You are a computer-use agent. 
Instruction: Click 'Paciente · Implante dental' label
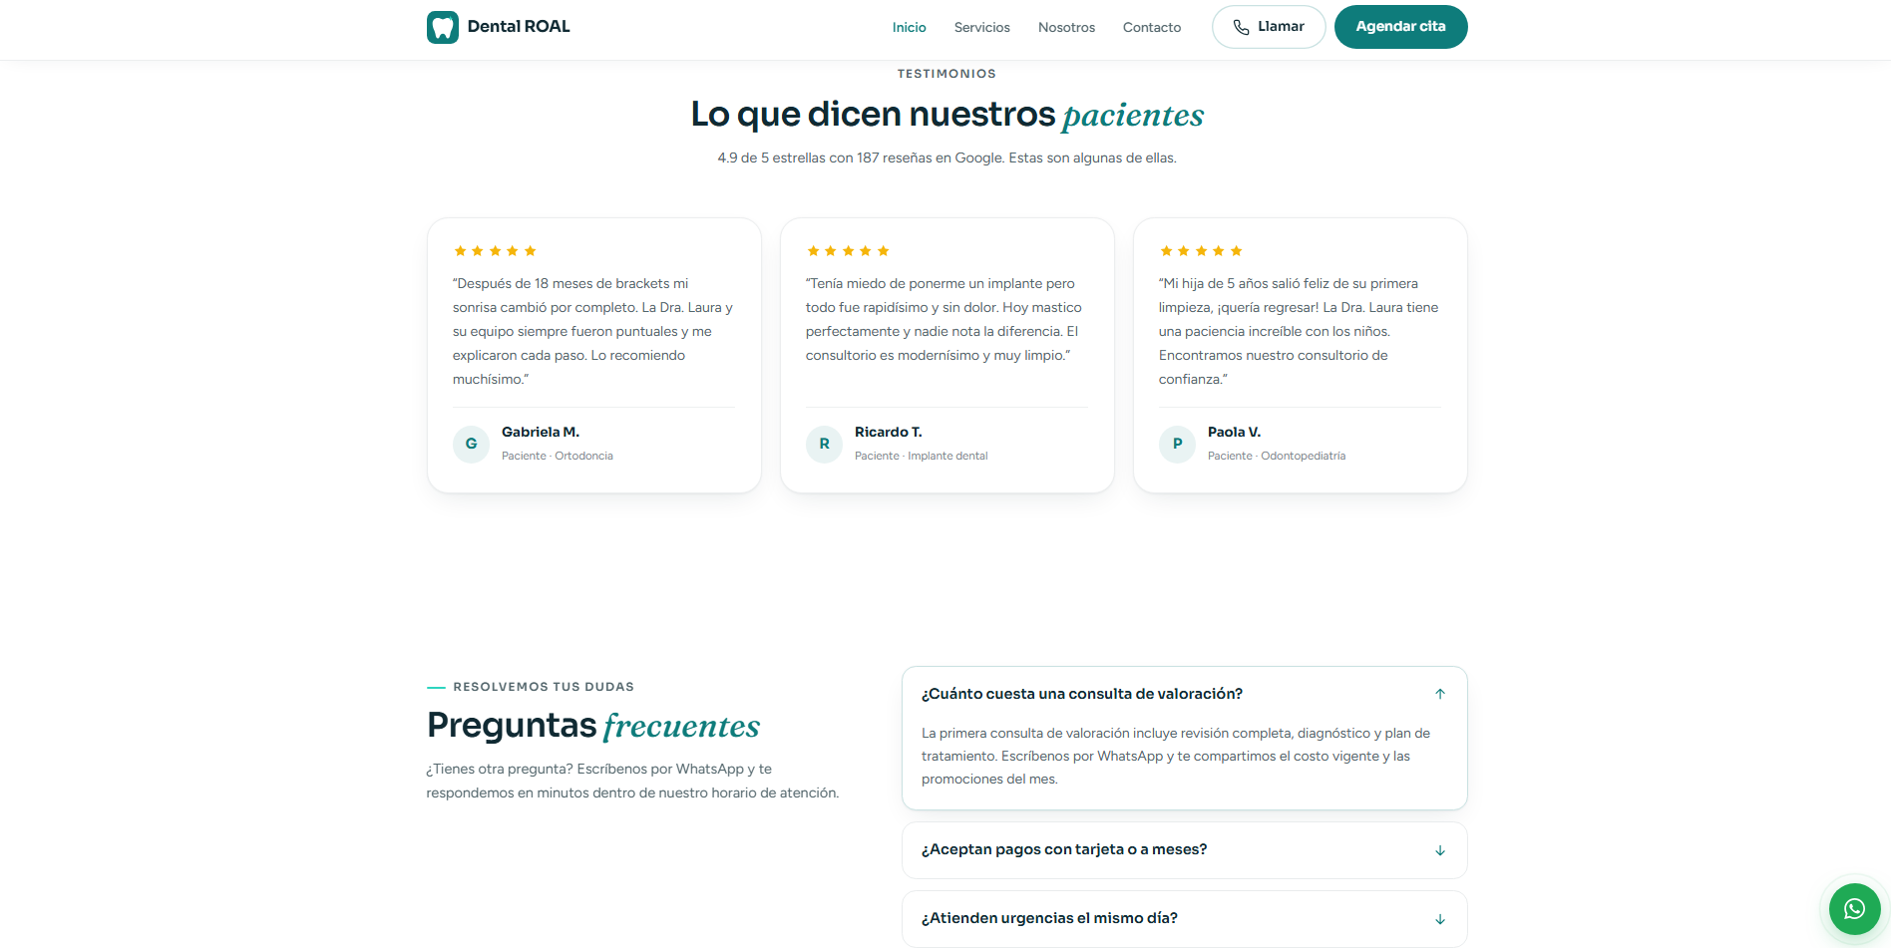922,456
